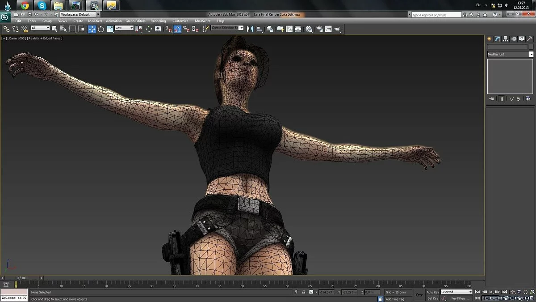The height and width of the screenshot is (302, 536).
Task: Switch to the Hierarchy panel tab
Action: point(505,39)
